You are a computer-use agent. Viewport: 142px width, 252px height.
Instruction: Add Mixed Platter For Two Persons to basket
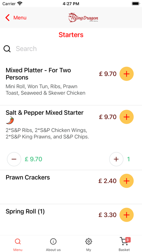(x=126, y=74)
